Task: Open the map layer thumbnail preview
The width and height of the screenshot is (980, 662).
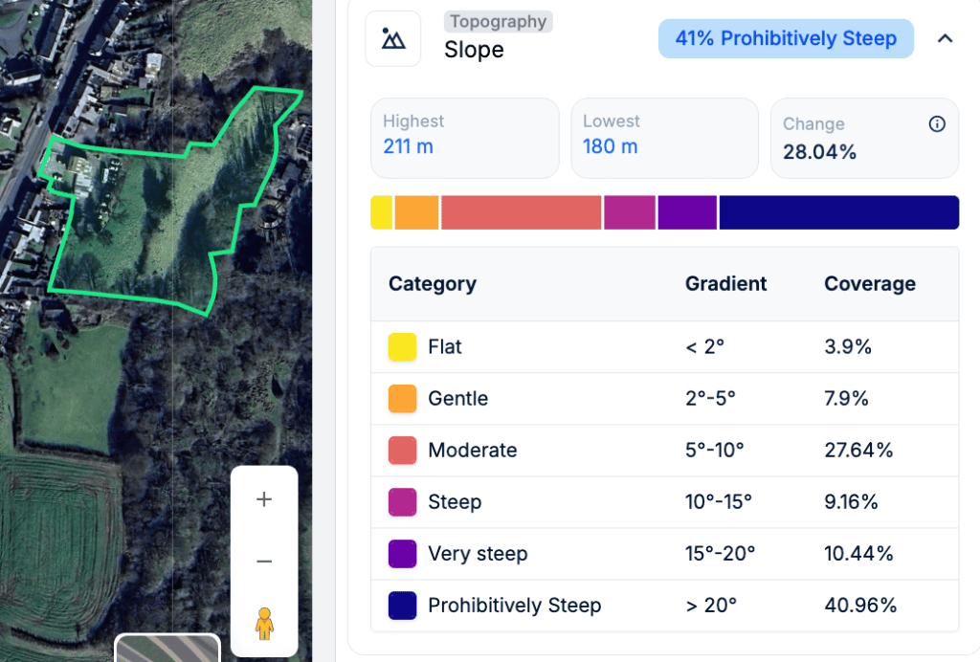Action: coord(166,650)
